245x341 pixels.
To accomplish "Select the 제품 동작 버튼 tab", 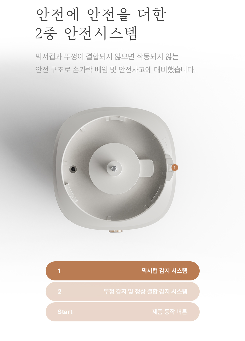I will tap(123, 312).
